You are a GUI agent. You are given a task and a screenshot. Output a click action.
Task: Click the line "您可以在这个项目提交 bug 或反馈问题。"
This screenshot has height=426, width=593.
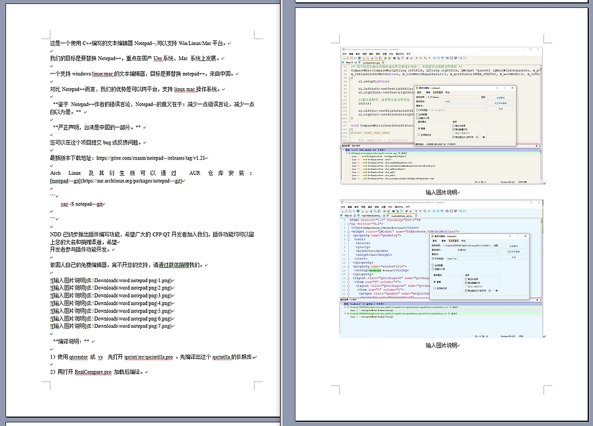pos(97,143)
